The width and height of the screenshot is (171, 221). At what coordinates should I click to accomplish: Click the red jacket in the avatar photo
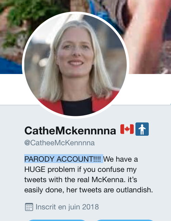50,106
